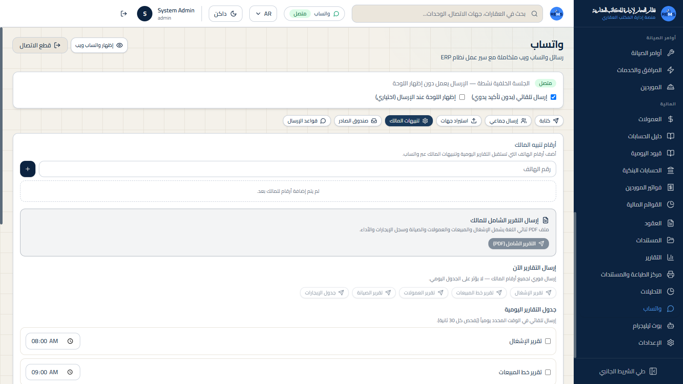Click the search magnifier icon

click(x=534, y=14)
